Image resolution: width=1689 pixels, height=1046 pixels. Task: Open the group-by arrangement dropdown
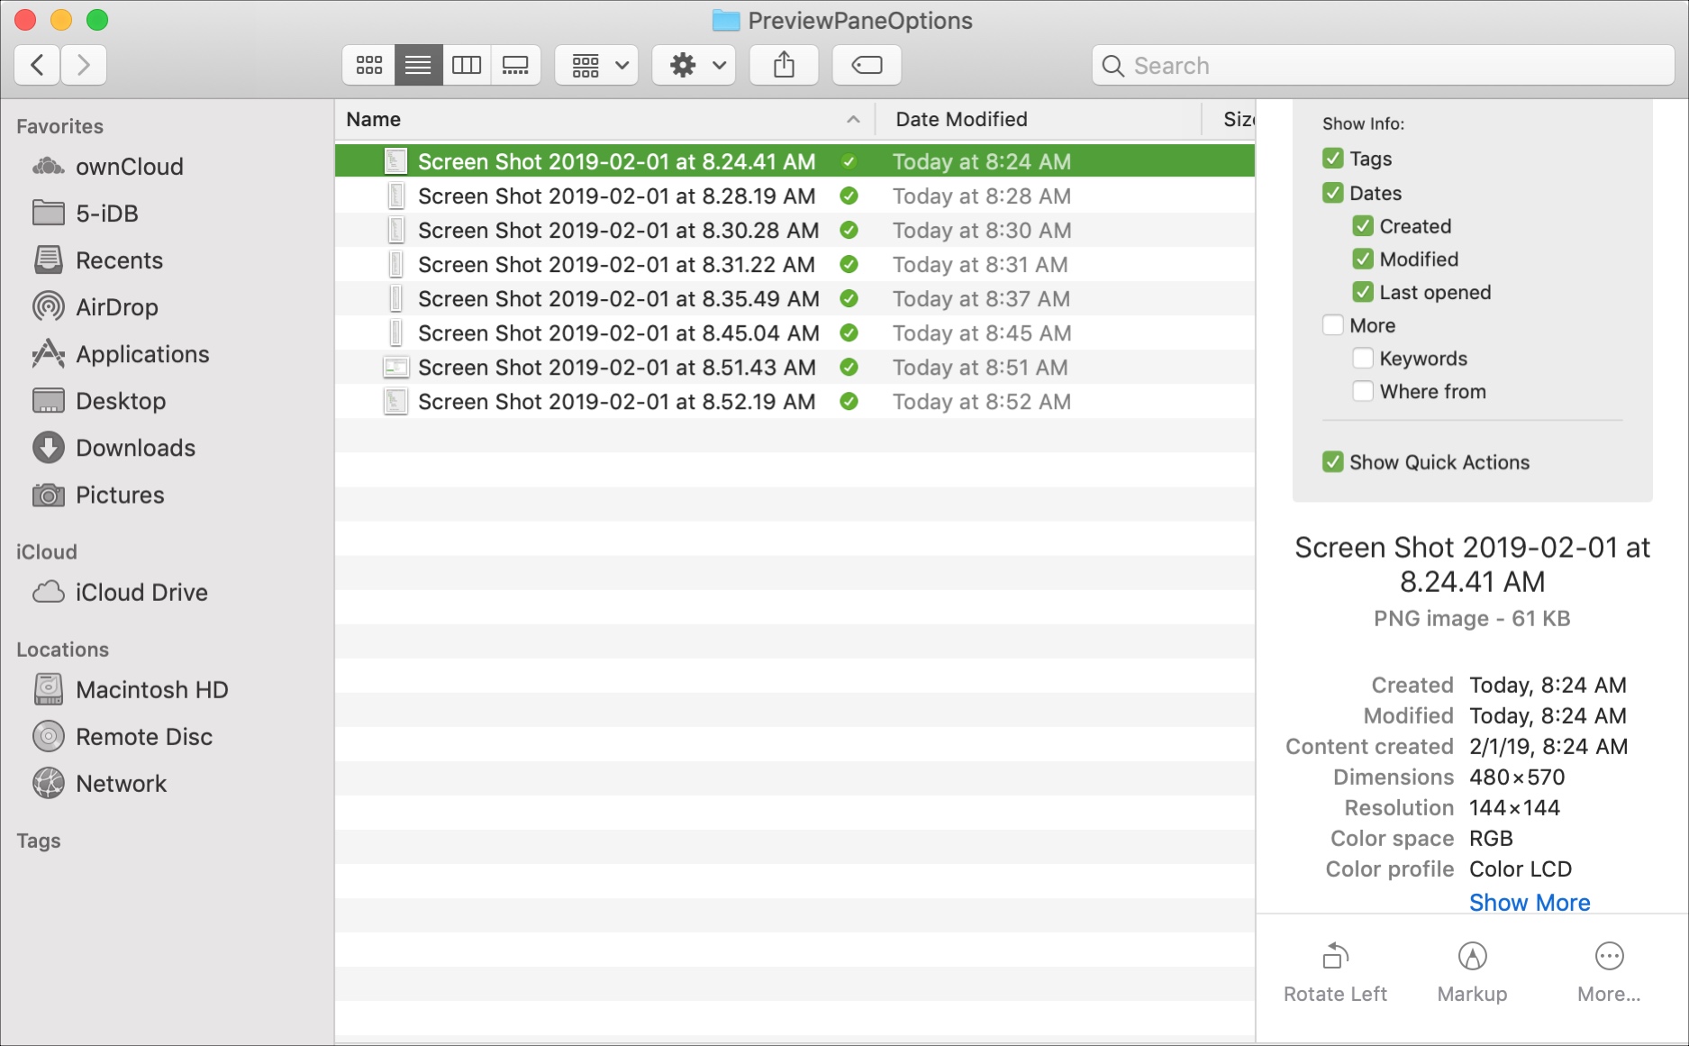596,65
